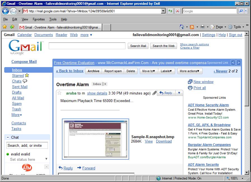Click the Tools gear icon in command bar
This screenshot has height=182, width=251.
[230, 27]
